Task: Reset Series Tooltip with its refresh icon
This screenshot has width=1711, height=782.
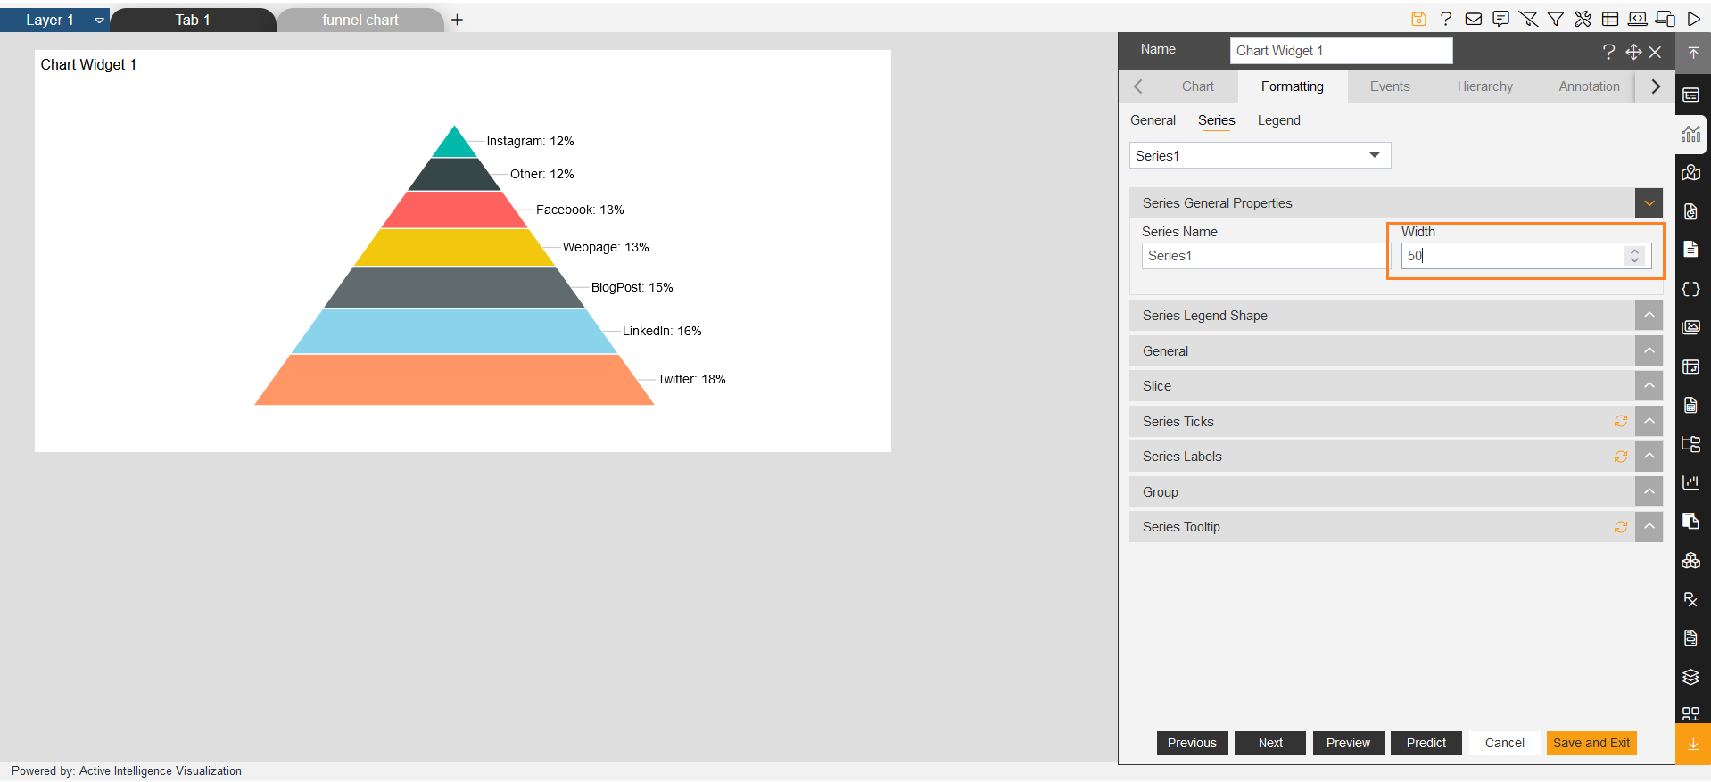Action: click(x=1621, y=527)
